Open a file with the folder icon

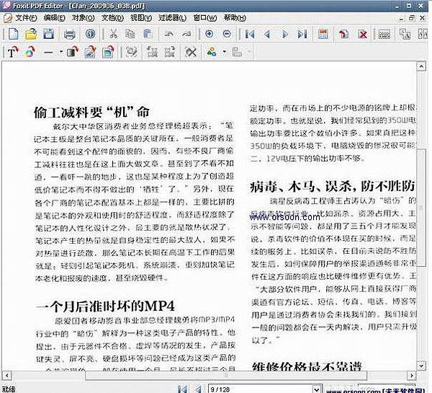[x=30, y=34]
